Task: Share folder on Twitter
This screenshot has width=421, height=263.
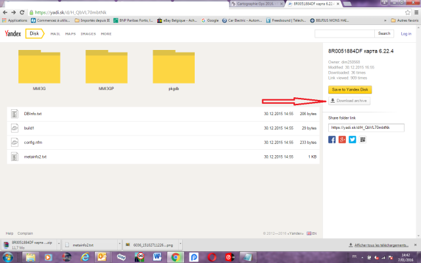Action: pos(353,139)
